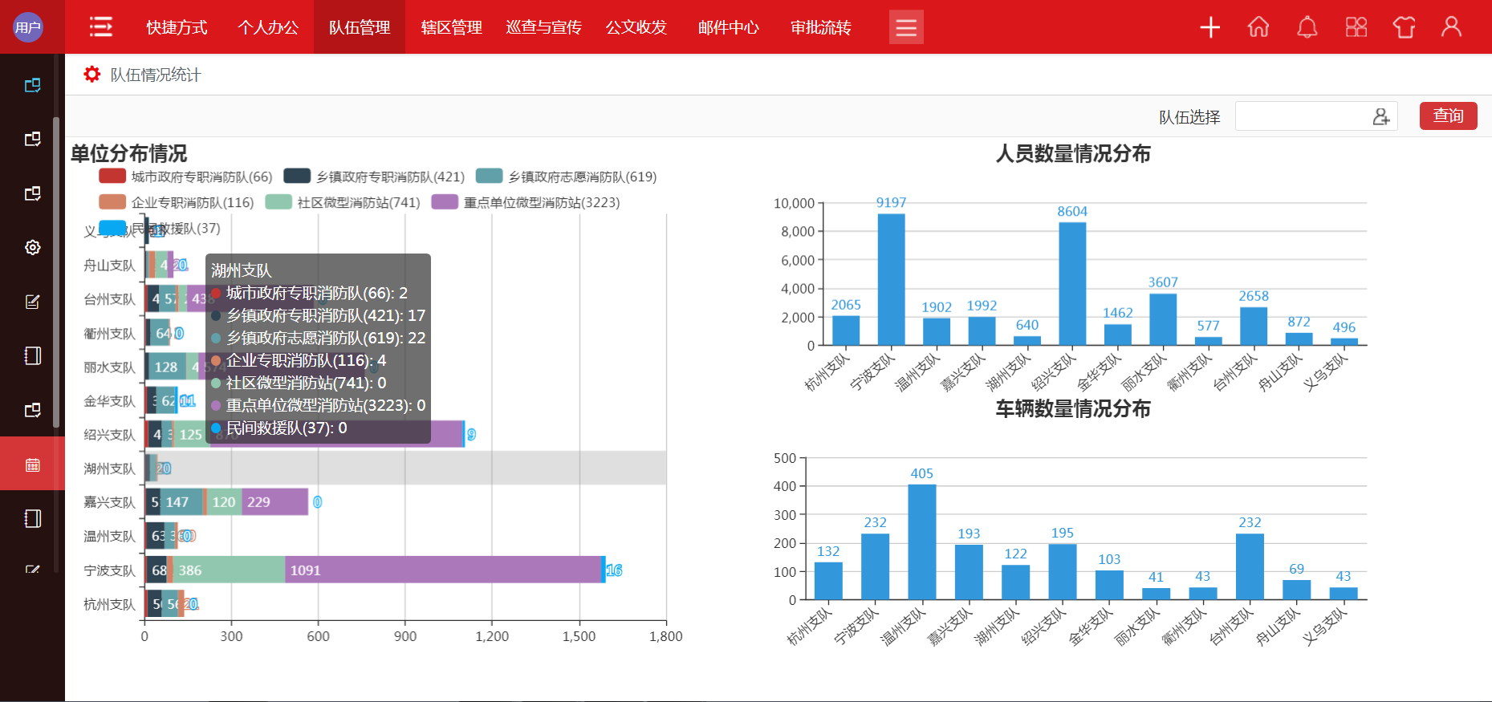This screenshot has height=702, width=1492.
Task: Click the green 386 segment in 宁波支队 row
Action: 229,570
